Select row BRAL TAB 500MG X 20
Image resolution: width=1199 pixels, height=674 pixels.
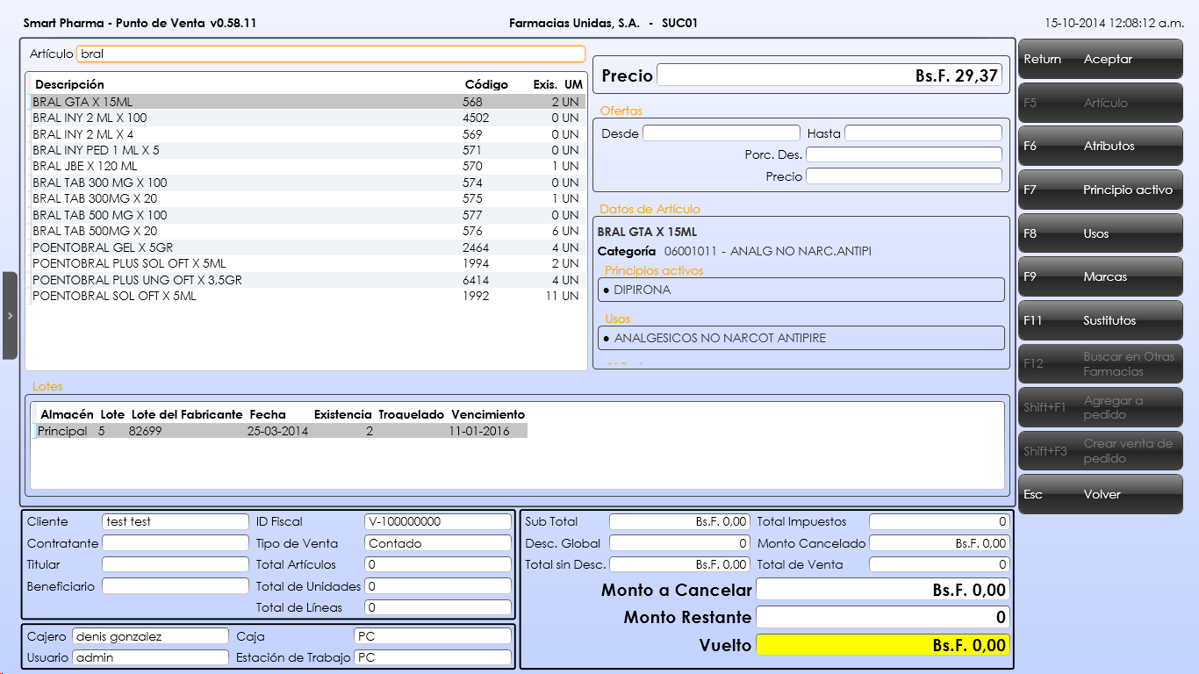307,232
